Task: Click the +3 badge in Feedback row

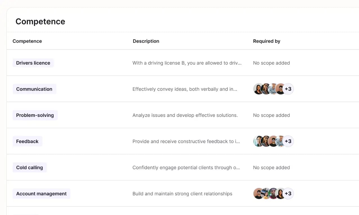Action: 288,141
